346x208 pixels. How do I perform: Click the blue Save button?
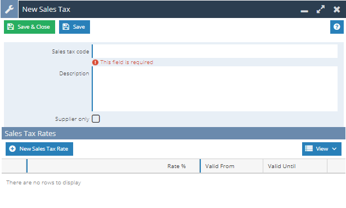(x=74, y=27)
